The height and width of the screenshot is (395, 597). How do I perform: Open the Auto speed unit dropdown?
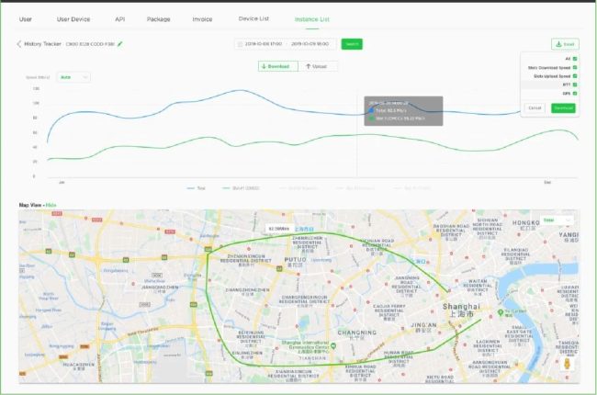tap(73, 77)
